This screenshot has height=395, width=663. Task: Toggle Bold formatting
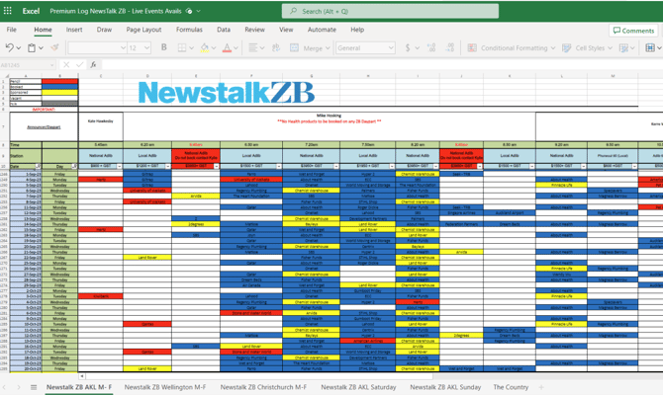(164, 47)
